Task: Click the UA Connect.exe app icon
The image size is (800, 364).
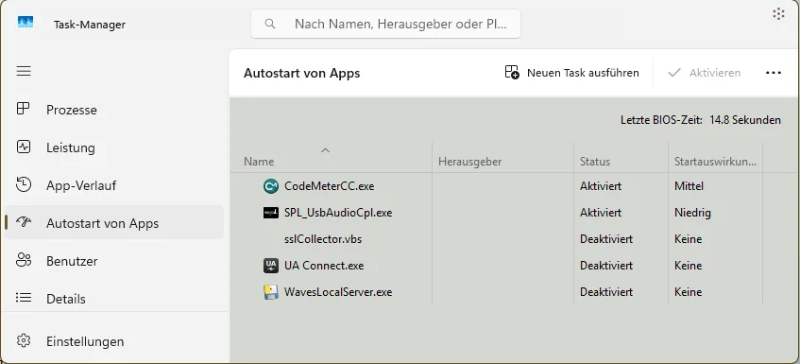Action: point(270,266)
